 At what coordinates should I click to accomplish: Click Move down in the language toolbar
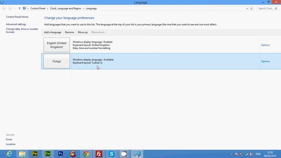[98, 32]
